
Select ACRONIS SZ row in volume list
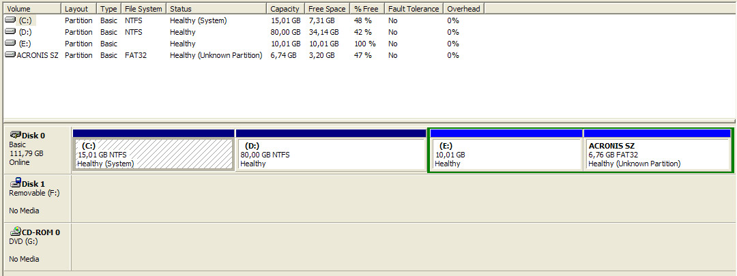pyautogui.click(x=244, y=55)
